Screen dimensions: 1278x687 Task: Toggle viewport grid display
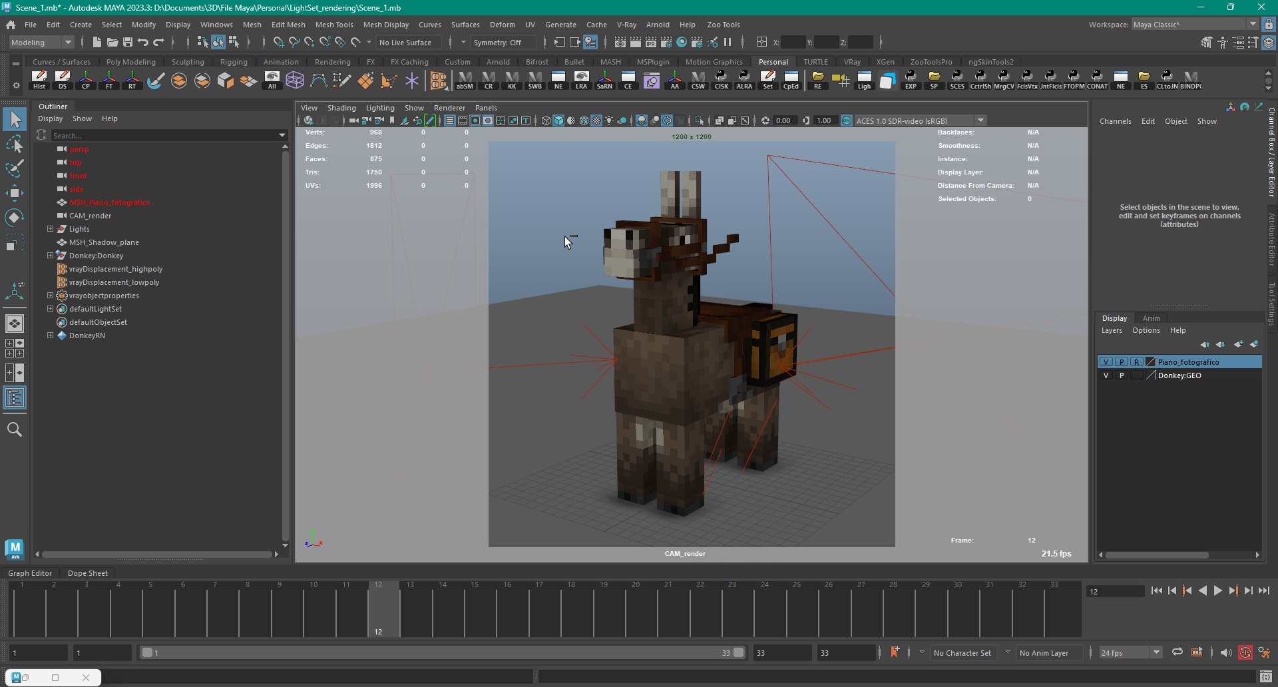[450, 120]
